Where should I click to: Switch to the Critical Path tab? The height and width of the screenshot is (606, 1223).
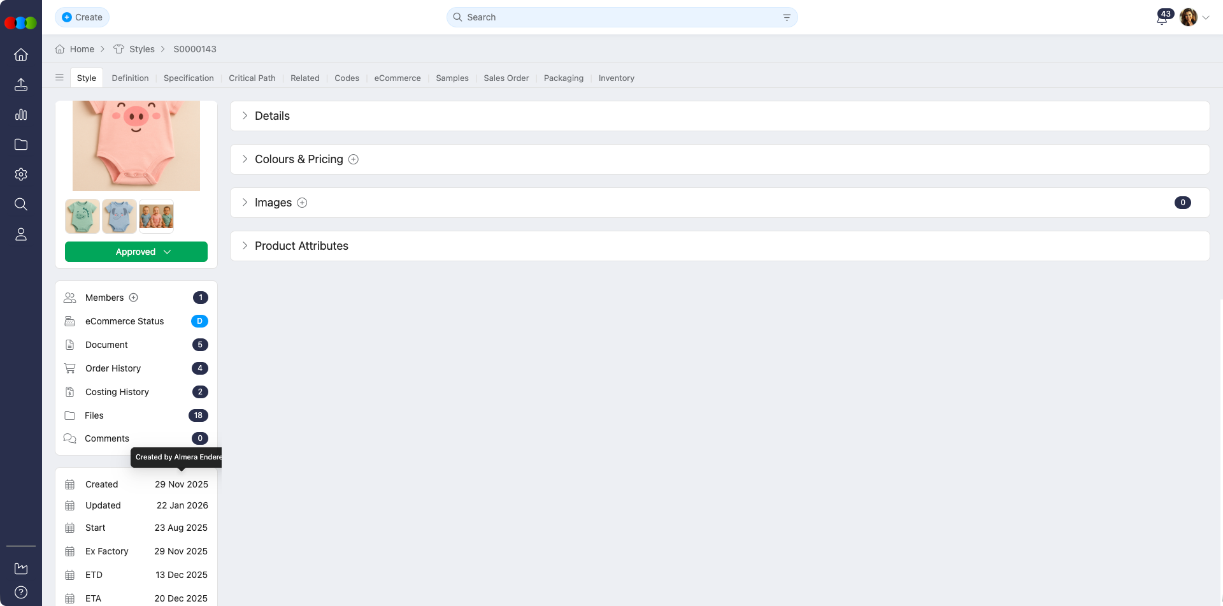coord(252,78)
